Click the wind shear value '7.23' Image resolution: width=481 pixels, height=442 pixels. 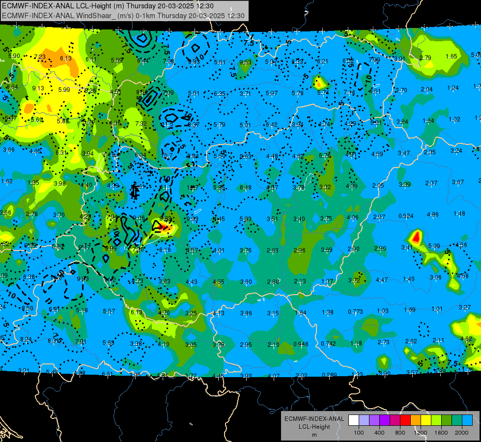point(40,57)
